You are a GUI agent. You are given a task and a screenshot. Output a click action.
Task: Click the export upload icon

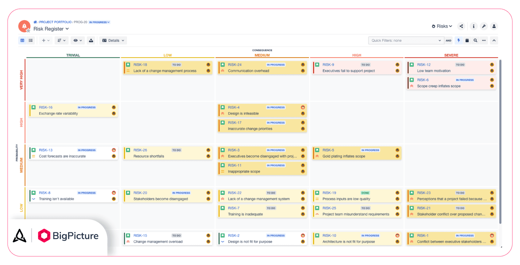[91, 40]
